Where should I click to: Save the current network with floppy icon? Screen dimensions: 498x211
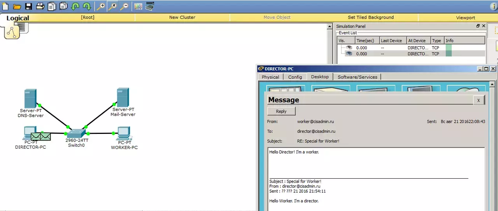point(28,6)
